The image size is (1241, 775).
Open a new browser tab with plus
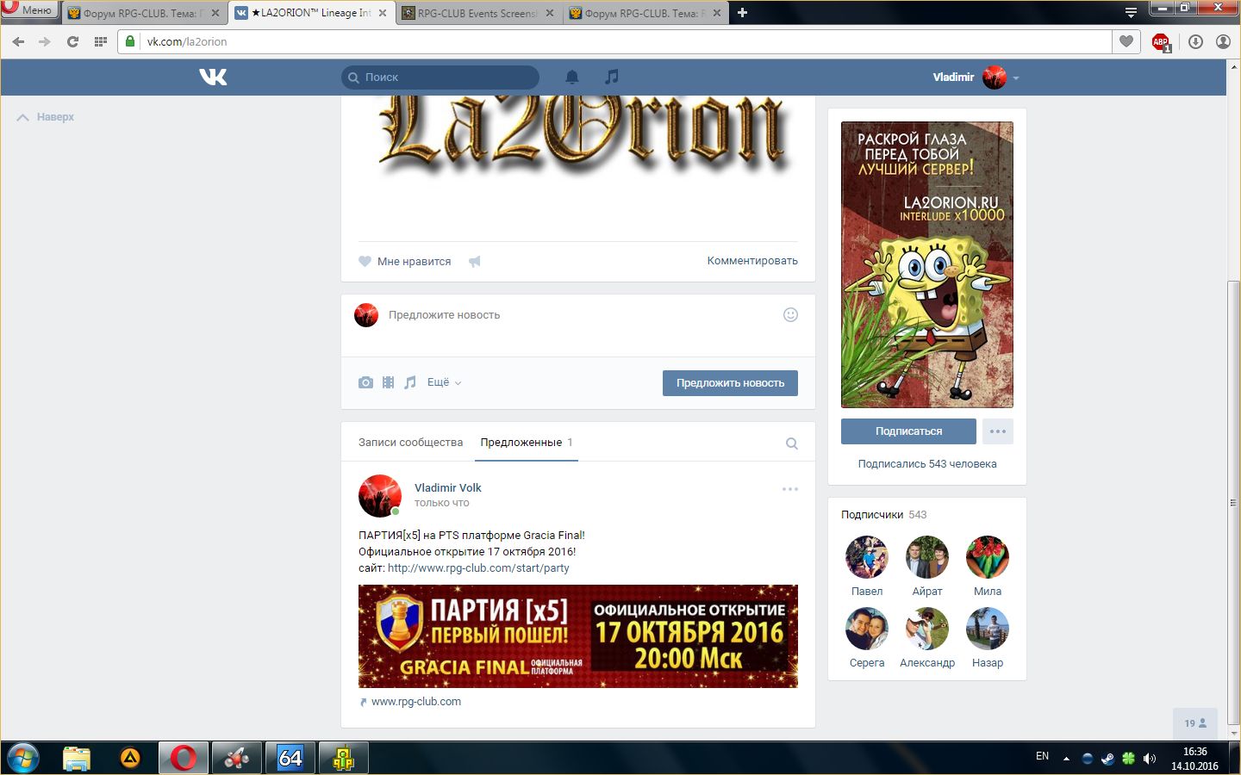click(x=742, y=12)
